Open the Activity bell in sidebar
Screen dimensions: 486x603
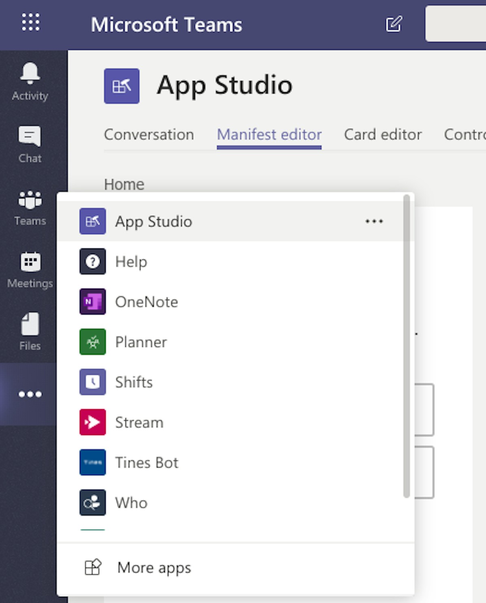pyautogui.click(x=30, y=81)
